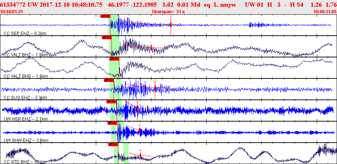The height and width of the screenshot is (164, 337).
Task: Click the green pick window on STD BHZ after P
Action: (x=126, y=153)
